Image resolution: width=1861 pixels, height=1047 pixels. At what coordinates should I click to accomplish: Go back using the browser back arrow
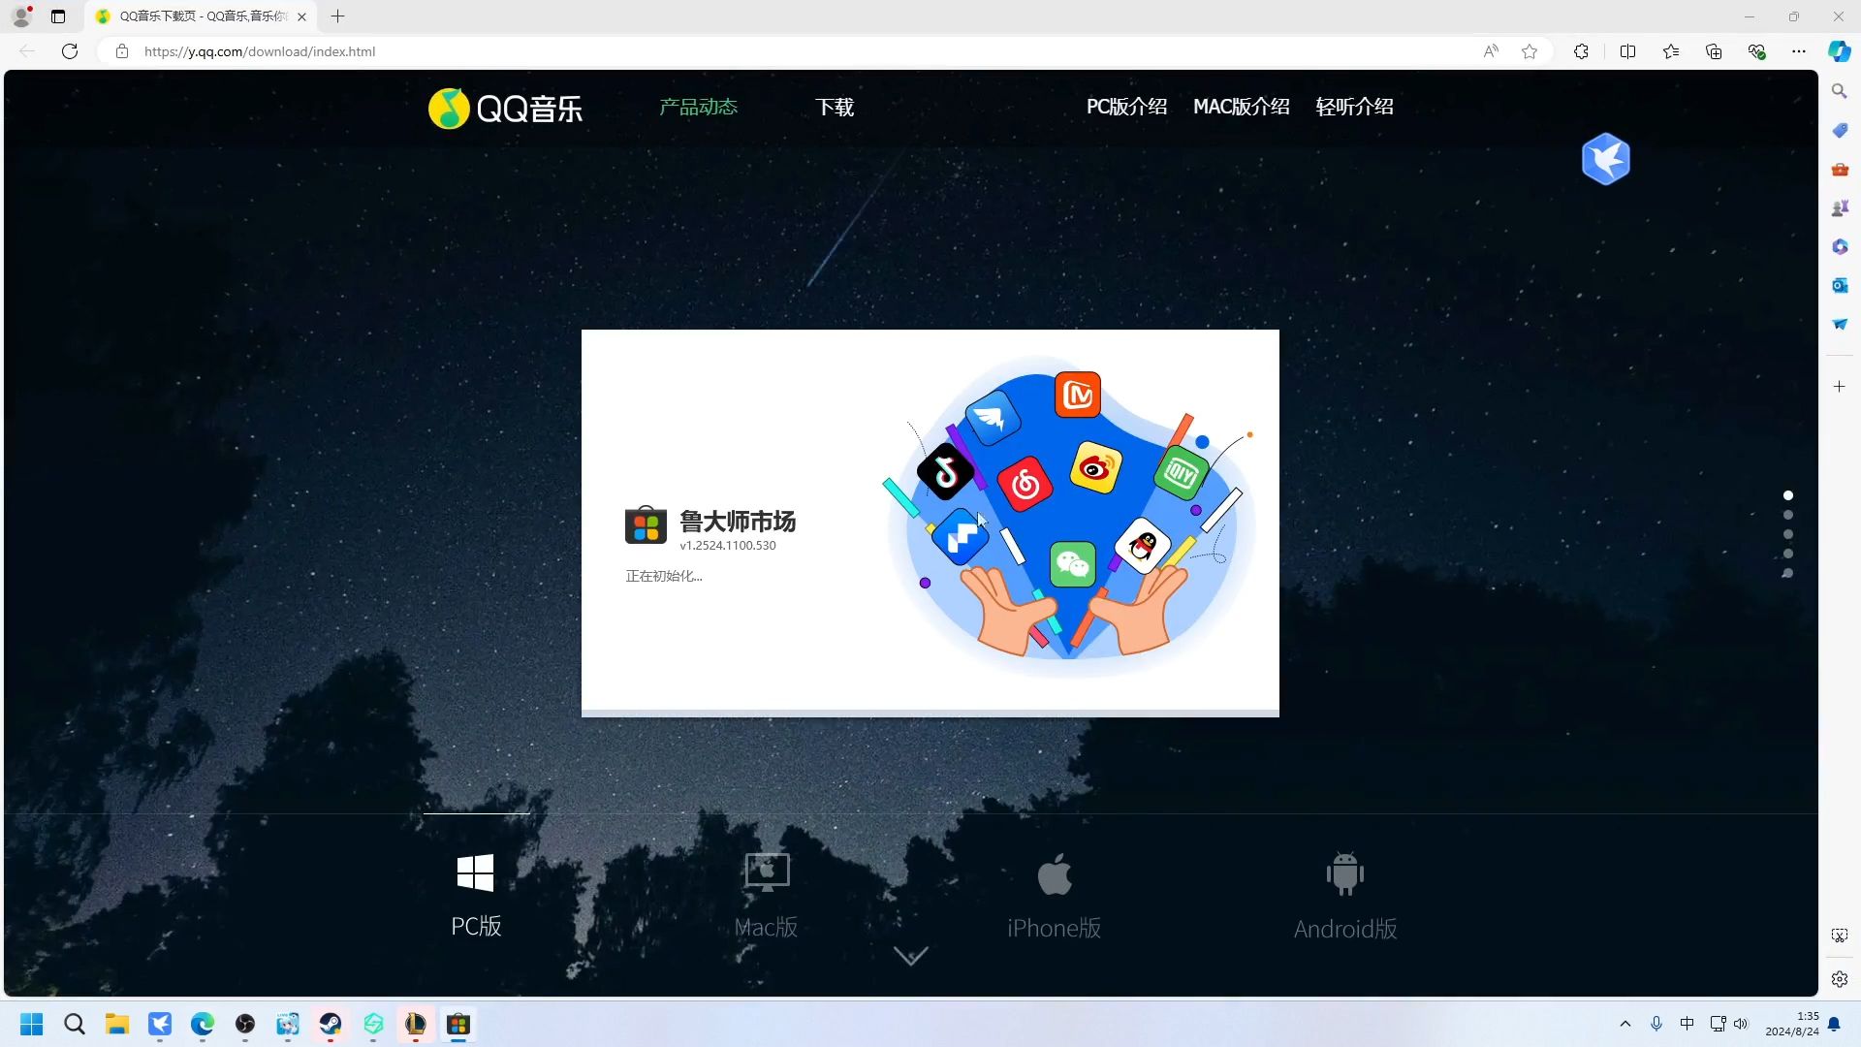pyautogui.click(x=27, y=51)
